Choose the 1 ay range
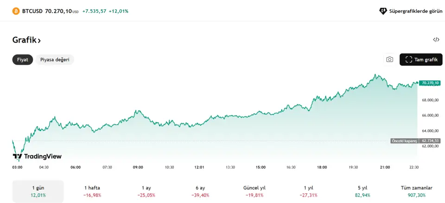Screen dimensions: 445x203 coord(146,191)
